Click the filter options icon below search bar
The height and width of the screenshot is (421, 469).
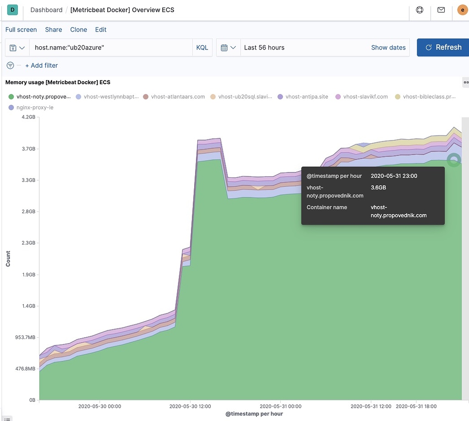[9, 65]
